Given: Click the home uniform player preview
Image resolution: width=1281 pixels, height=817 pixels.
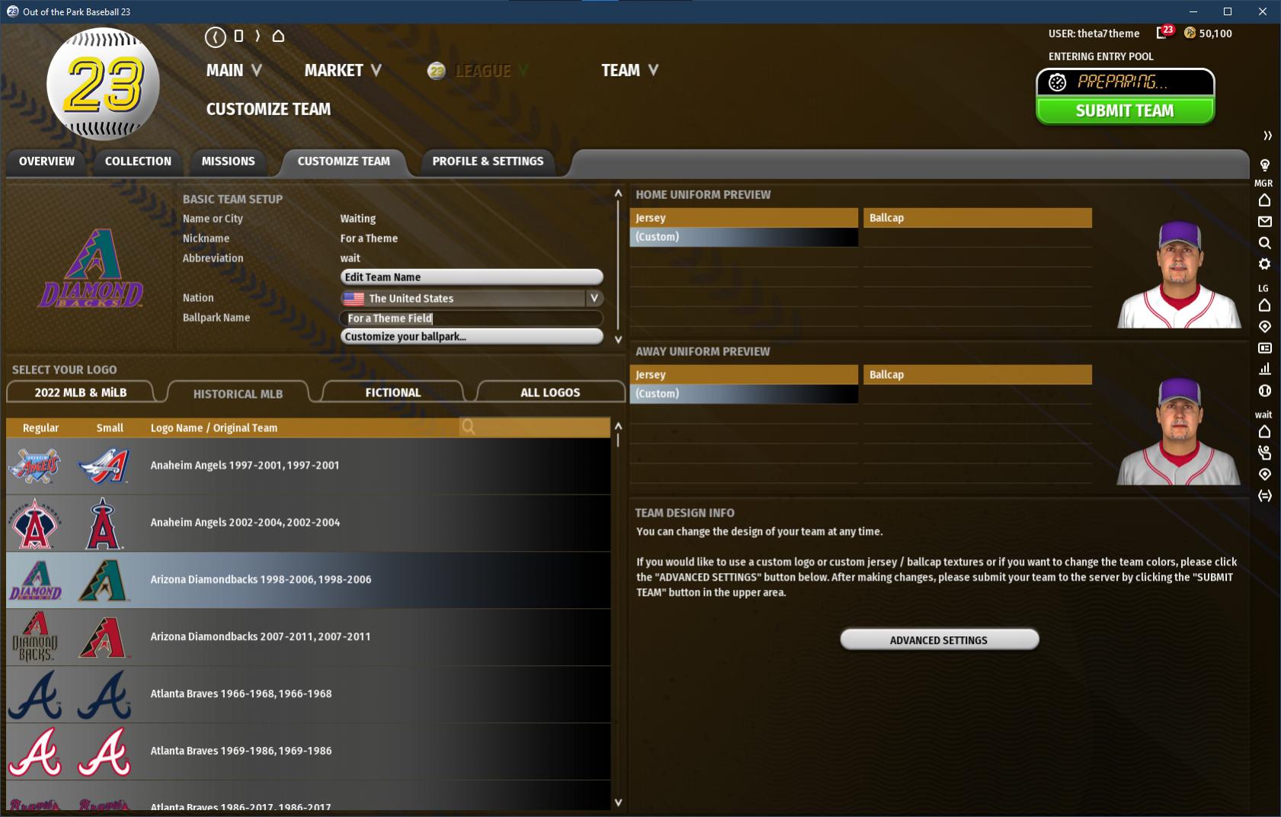Looking at the screenshot, I should click(1179, 274).
